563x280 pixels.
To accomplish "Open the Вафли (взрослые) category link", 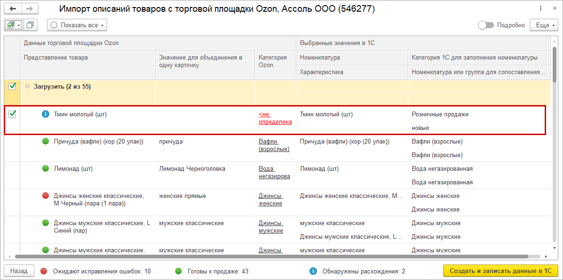I will [274, 145].
